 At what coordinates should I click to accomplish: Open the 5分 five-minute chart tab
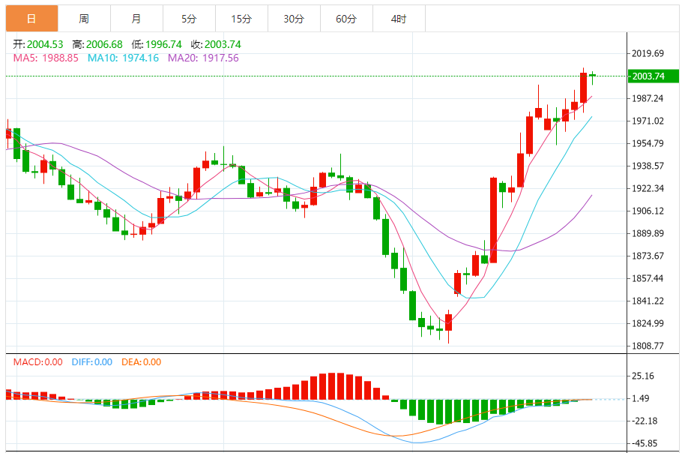189,18
